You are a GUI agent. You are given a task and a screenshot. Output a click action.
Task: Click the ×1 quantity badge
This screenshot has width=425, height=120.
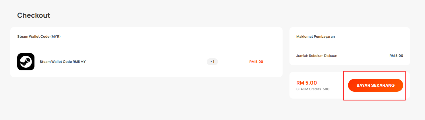pos(212,62)
